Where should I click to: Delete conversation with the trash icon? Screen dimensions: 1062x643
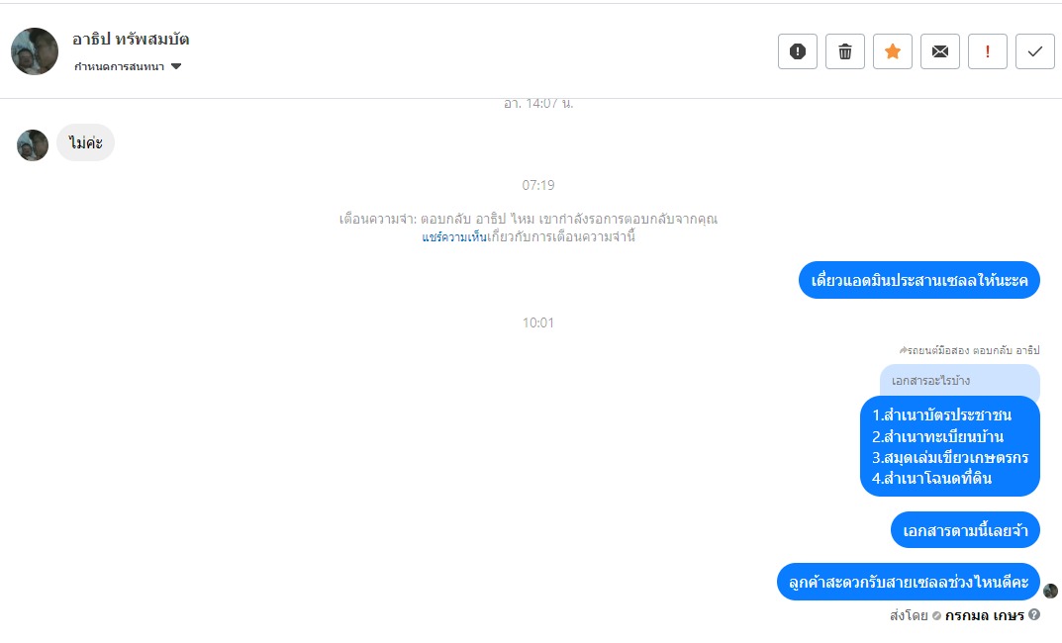[x=844, y=51]
